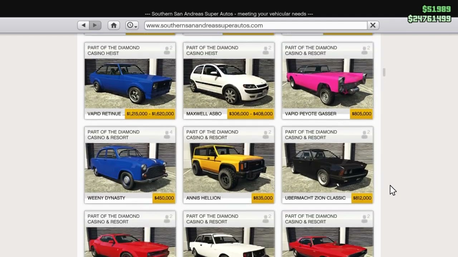
Task: Click 'Part of the Diamond Casino Heist' on Asbo card
Action: [x=212, y=50]
